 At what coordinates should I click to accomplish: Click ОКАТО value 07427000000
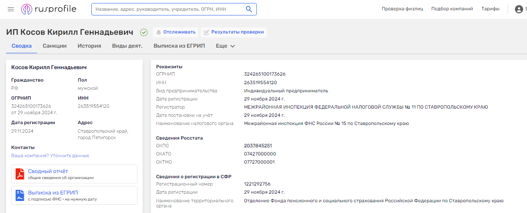(x=260, y=154)
